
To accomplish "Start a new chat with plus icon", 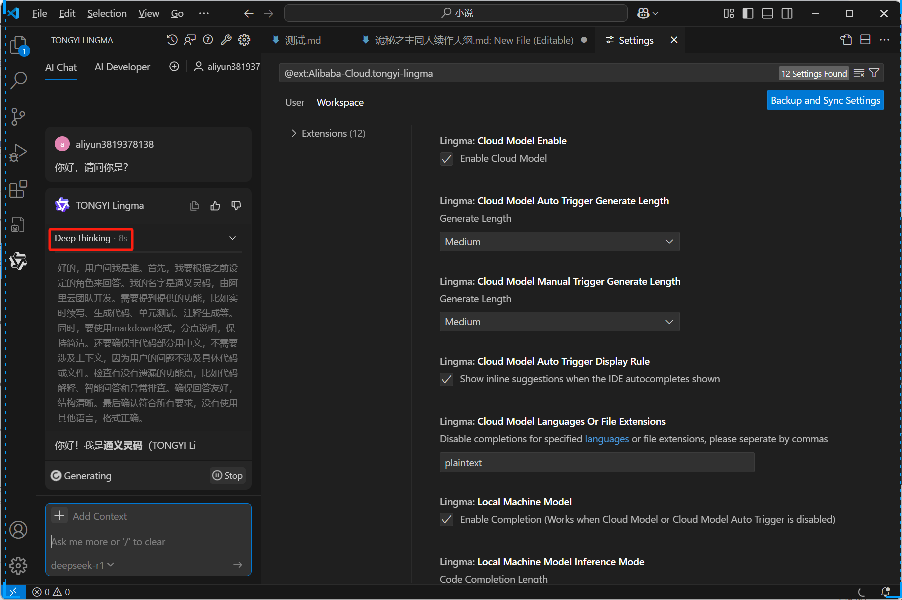I will pos(174,66).
